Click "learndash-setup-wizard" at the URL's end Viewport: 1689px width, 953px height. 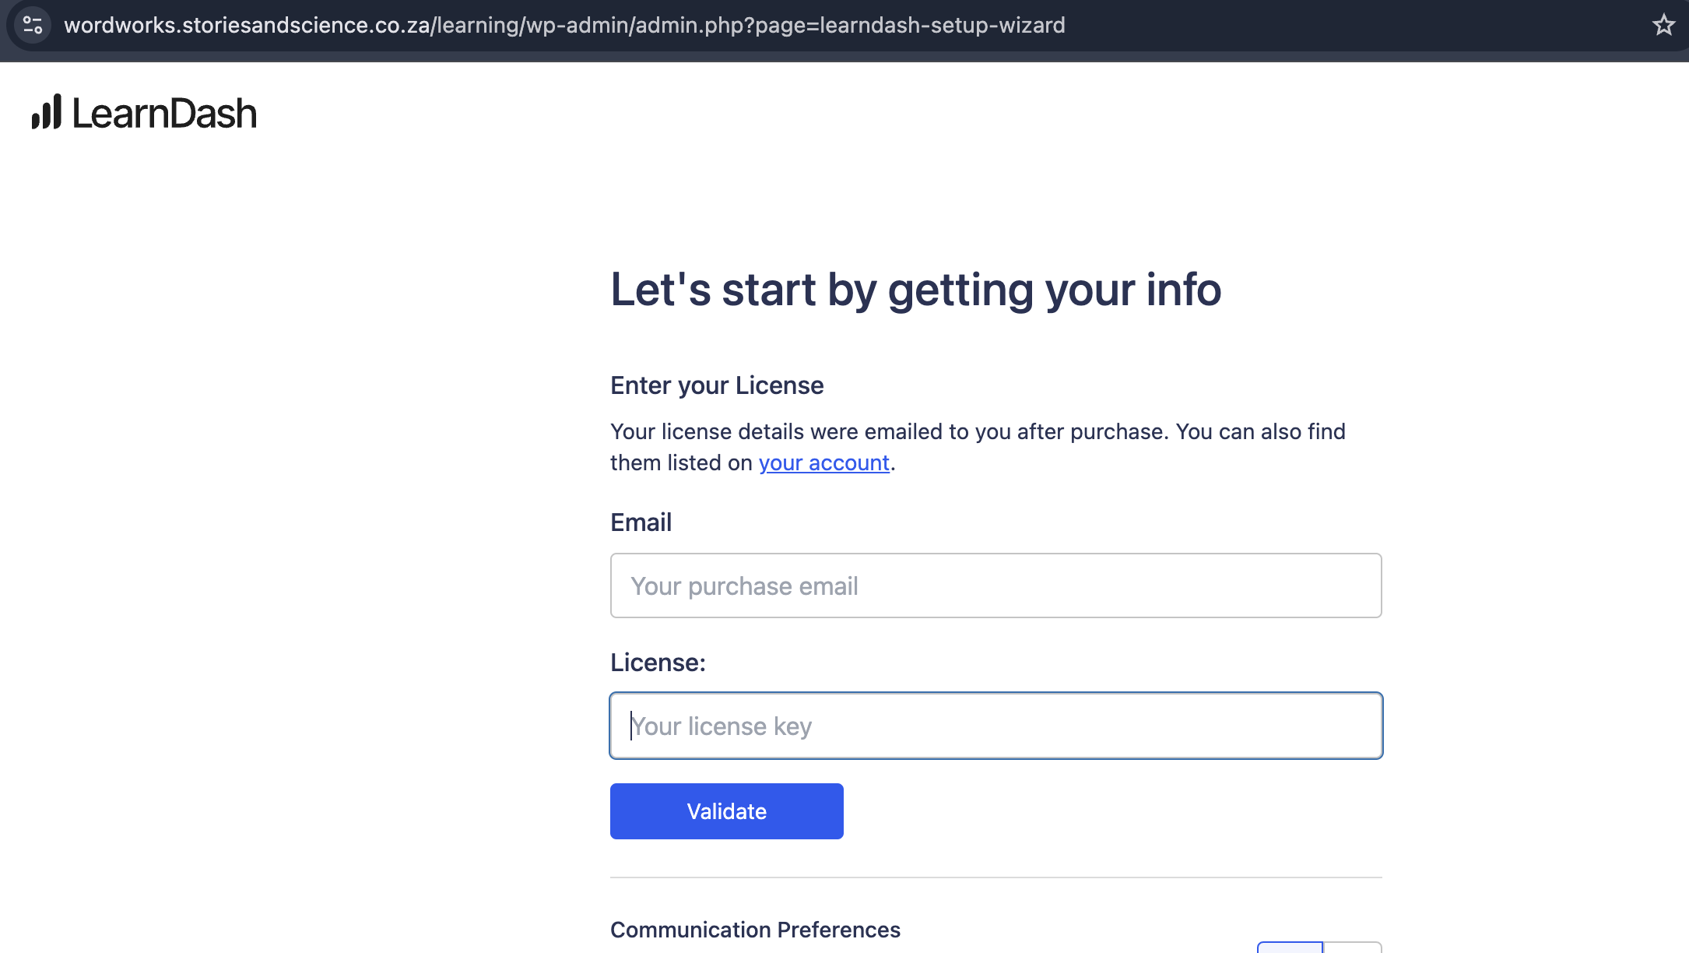click(942, 25)
